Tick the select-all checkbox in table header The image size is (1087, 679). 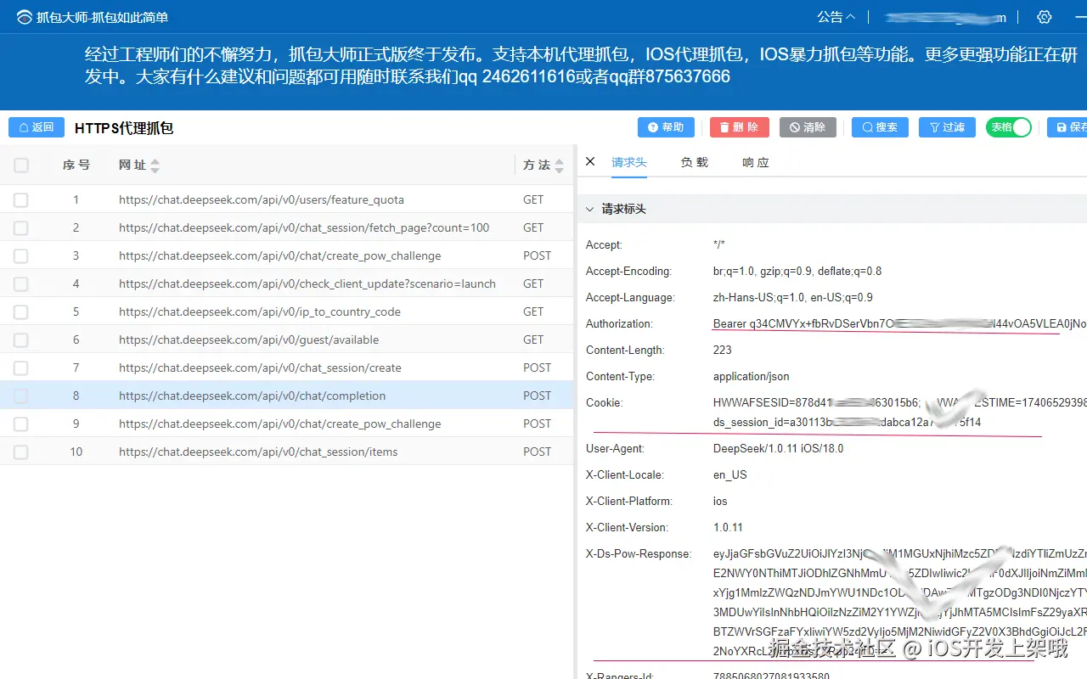tap(21, 166)
